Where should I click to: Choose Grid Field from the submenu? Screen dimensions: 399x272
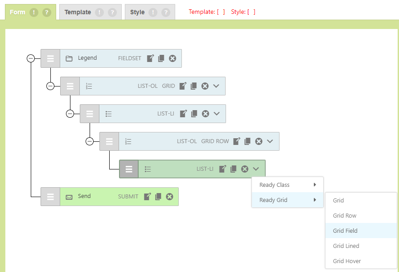[x=345, y=231]
